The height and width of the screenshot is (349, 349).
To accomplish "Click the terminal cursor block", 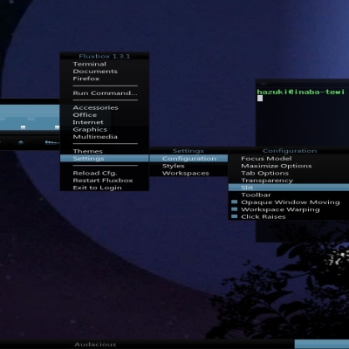I will tap(260, 99).
